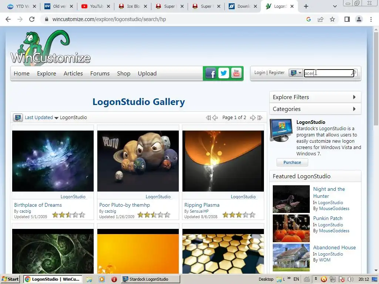Viewport: 379px width, 284px height.
Task: Open the Poor Pluto thumbnail image
Action: (138, 161)
